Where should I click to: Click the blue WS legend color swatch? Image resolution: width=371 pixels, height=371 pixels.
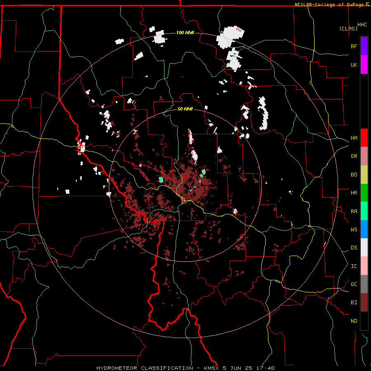[x=364, y=229]
